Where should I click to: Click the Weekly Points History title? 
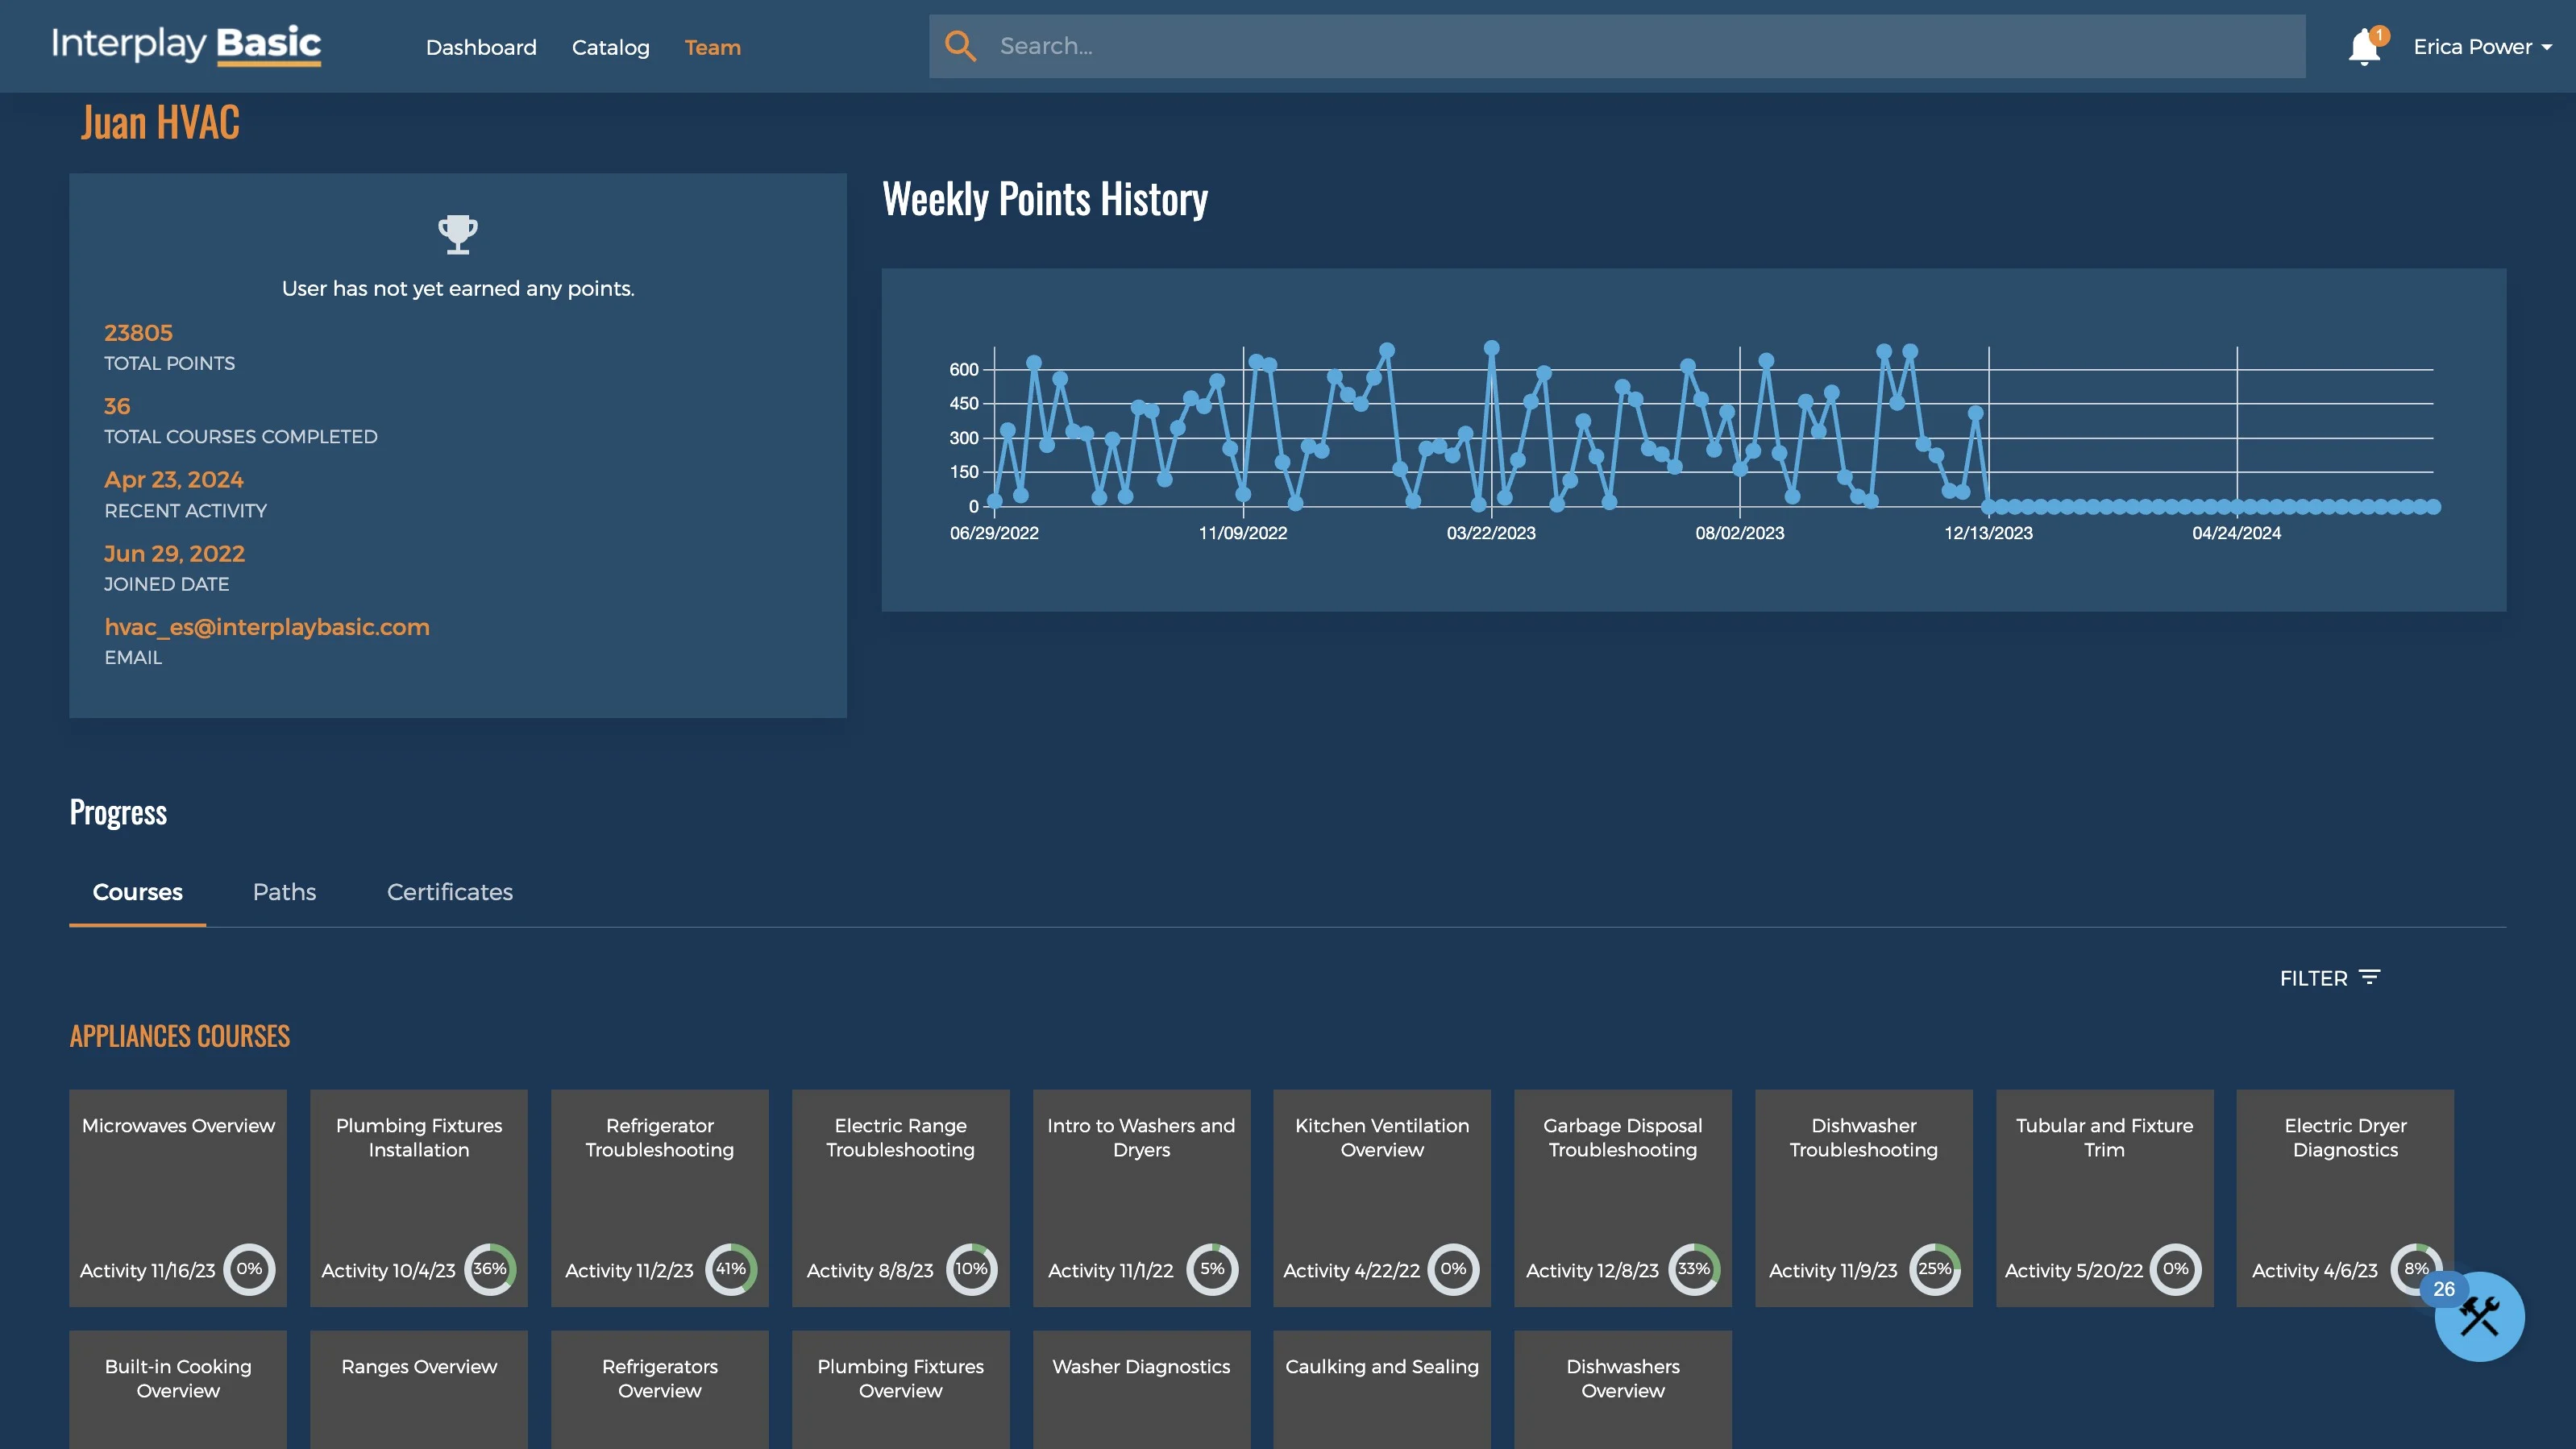pyautogui.click(x=1045, y=199)
